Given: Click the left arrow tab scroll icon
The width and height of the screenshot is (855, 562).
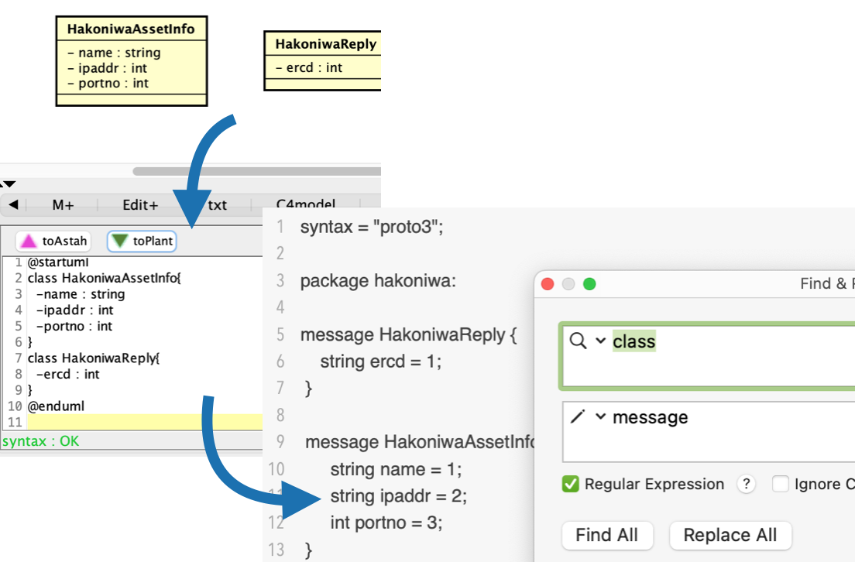Looking at the screenshot, I should [x=13, y=205].
